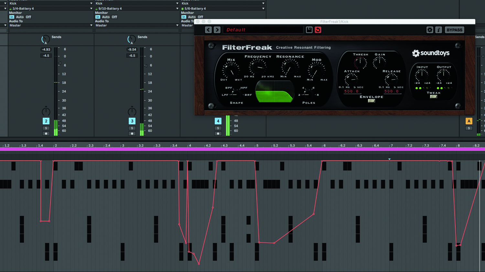Viewport: 485px width, 272px height.
Task: Solo track 4 with its S button
Action: 218,128
